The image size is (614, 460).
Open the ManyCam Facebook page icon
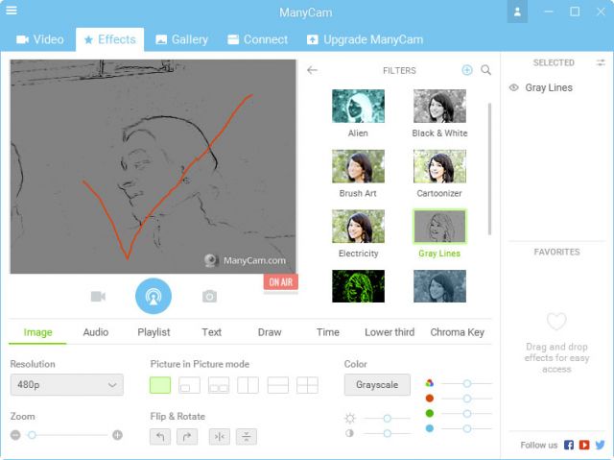click(569, 445)
